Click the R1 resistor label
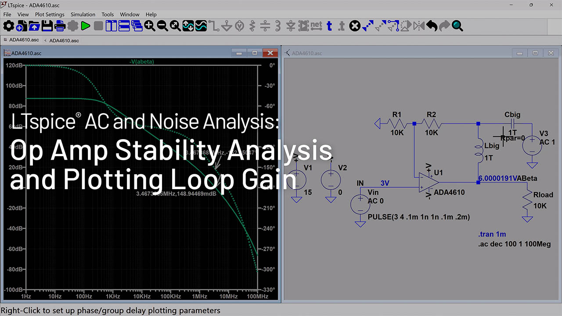562x316 pixels. pos(396,115)
